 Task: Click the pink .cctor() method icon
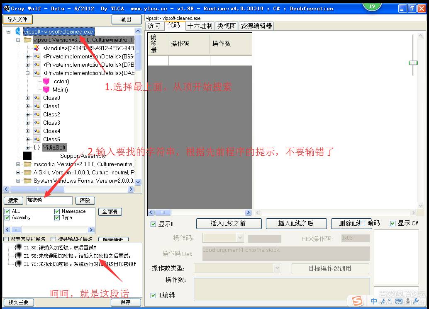(46, 81)
